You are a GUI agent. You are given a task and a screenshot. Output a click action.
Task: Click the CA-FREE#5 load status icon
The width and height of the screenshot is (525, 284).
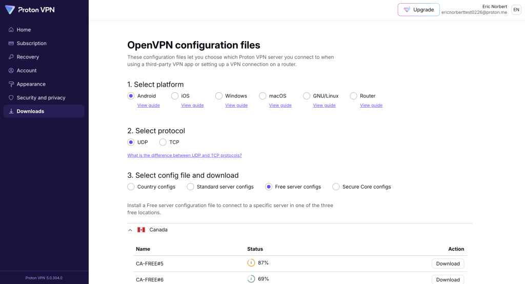(x=251, y=263)
